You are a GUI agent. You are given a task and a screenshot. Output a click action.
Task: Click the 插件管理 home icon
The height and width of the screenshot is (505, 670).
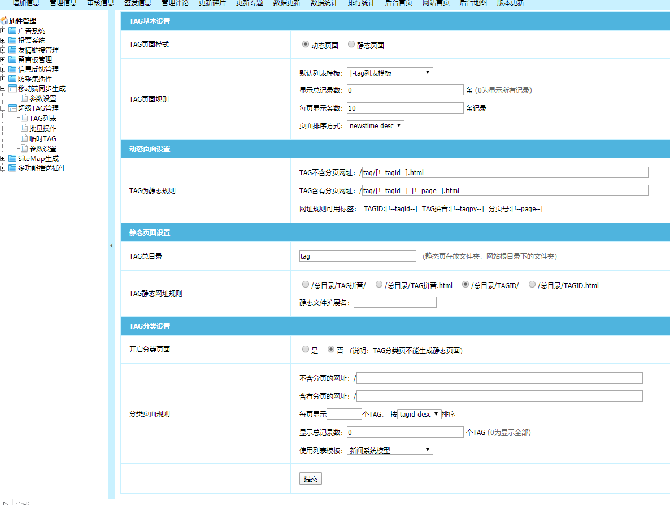point(4,21)
